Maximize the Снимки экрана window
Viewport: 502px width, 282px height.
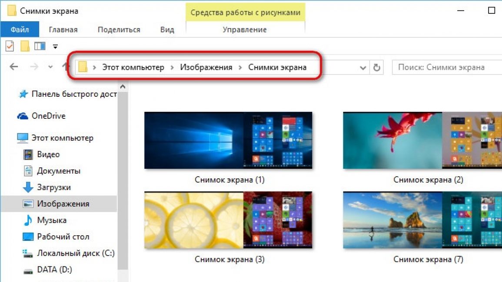(x=492, y=10)
